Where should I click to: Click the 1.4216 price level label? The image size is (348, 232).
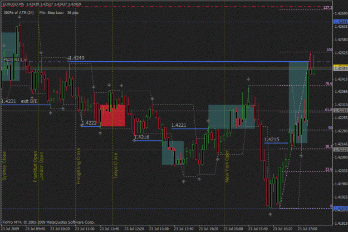[x=142, y=137]
